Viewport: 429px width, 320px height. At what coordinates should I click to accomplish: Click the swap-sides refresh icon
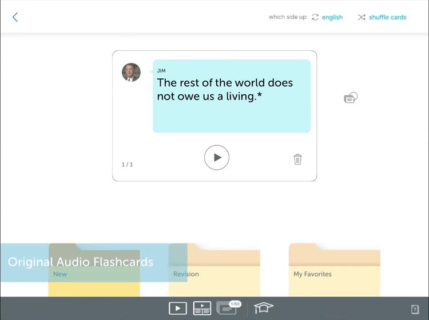[315, 17]
